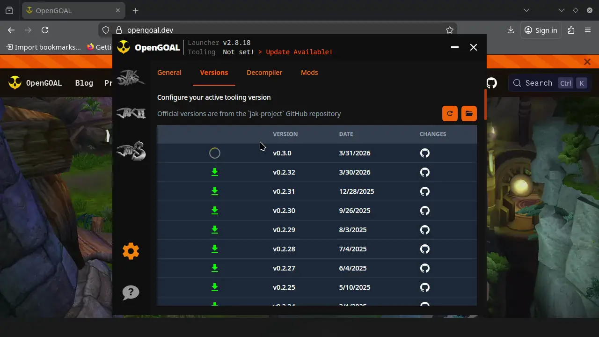599x337 pixels.
Task: Open the Blog link on website
Action: coord(84,83)
